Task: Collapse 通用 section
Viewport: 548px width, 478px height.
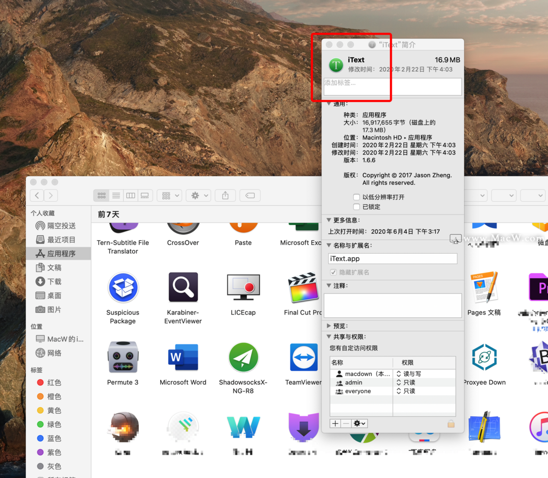Action: pos(328,104)
